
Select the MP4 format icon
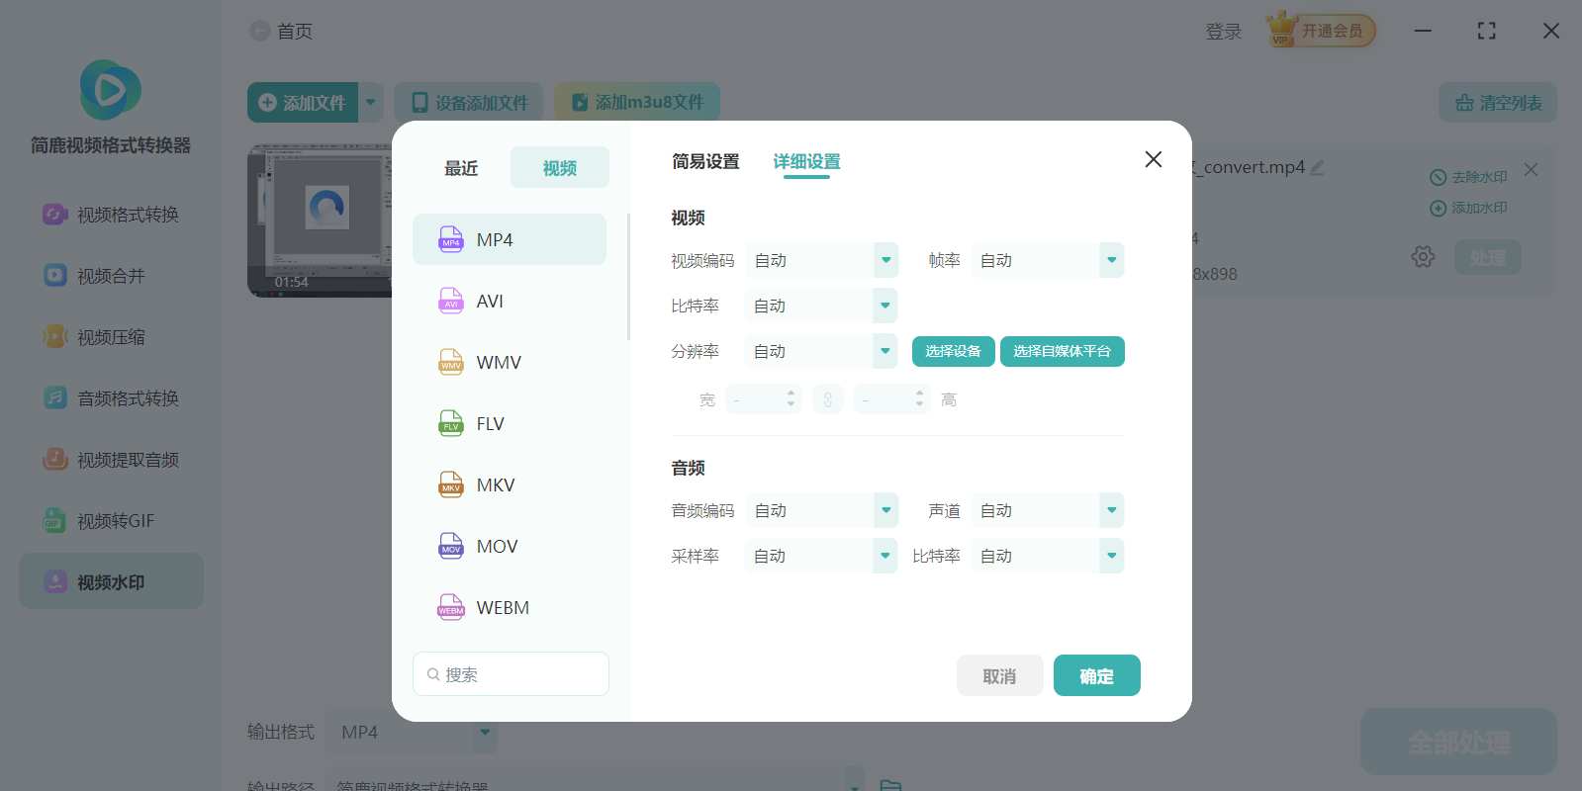pyautogui.click(x=451, y=239)
